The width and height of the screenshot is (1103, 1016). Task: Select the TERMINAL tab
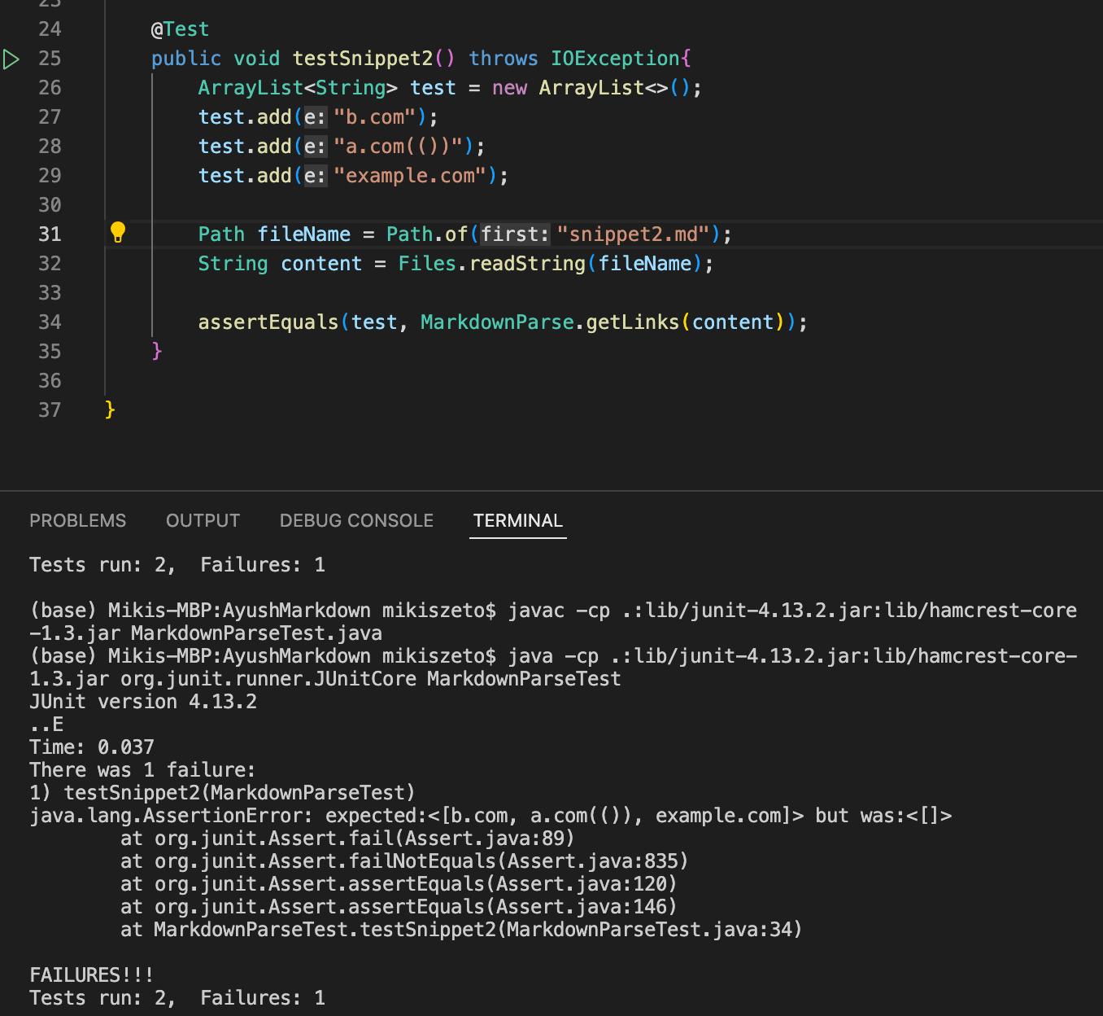[518, 520]
